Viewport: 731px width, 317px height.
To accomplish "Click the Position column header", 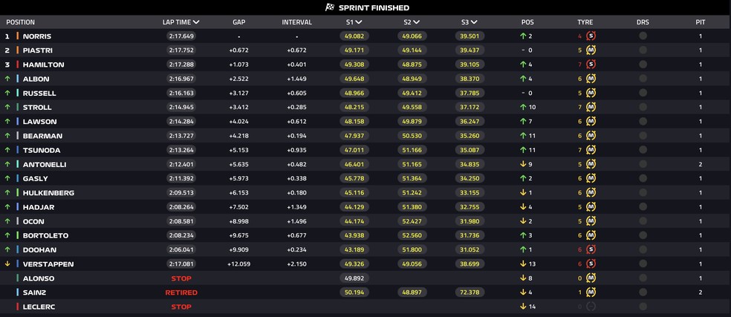I will click(x=21, y=22).
